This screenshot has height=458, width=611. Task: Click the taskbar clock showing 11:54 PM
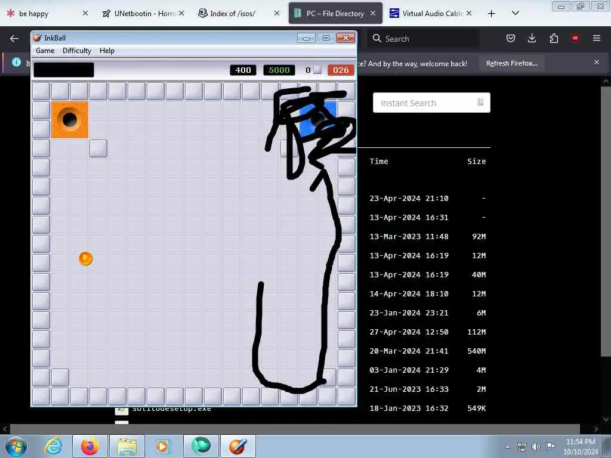point(581,447)
